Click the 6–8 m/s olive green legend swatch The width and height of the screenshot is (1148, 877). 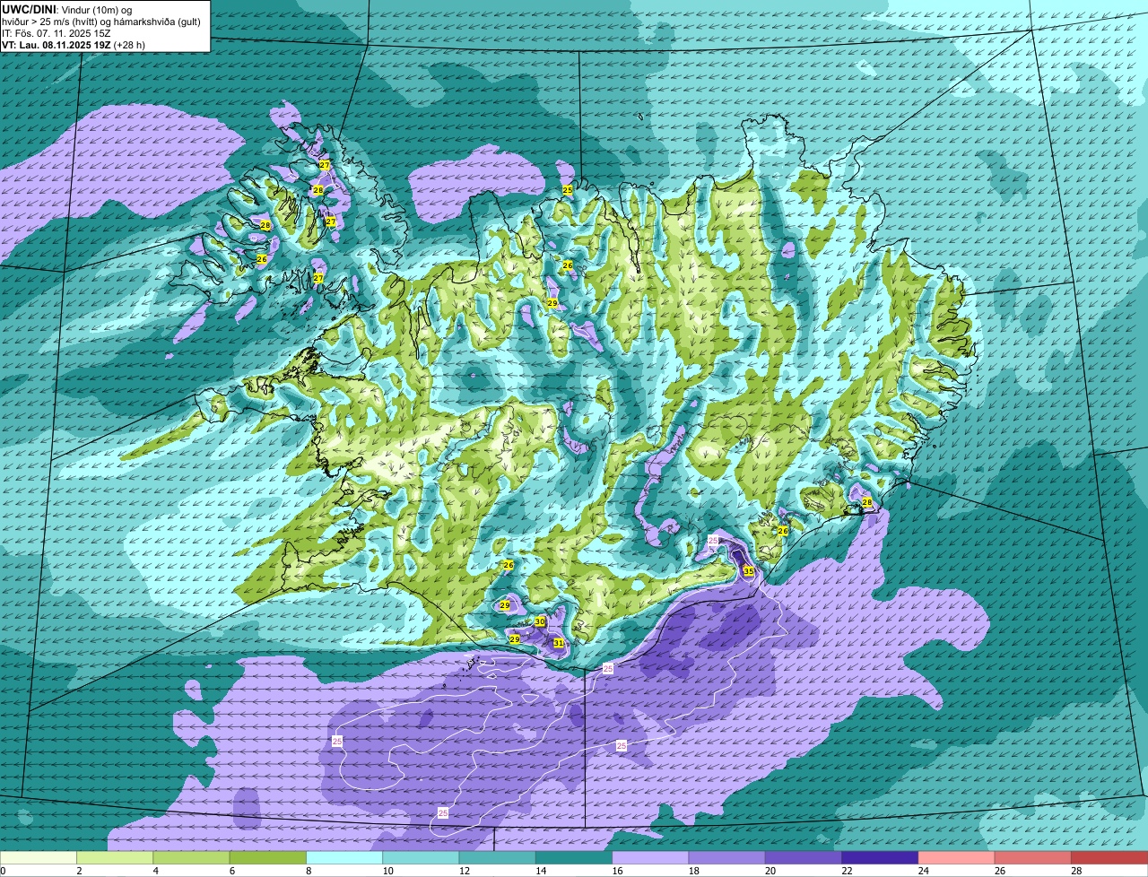(268, 857)
